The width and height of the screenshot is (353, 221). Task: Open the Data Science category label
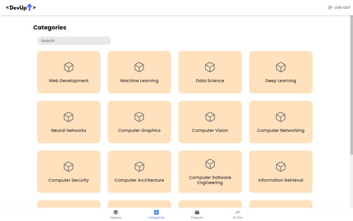pyautogui.click(x=210, y=81)
